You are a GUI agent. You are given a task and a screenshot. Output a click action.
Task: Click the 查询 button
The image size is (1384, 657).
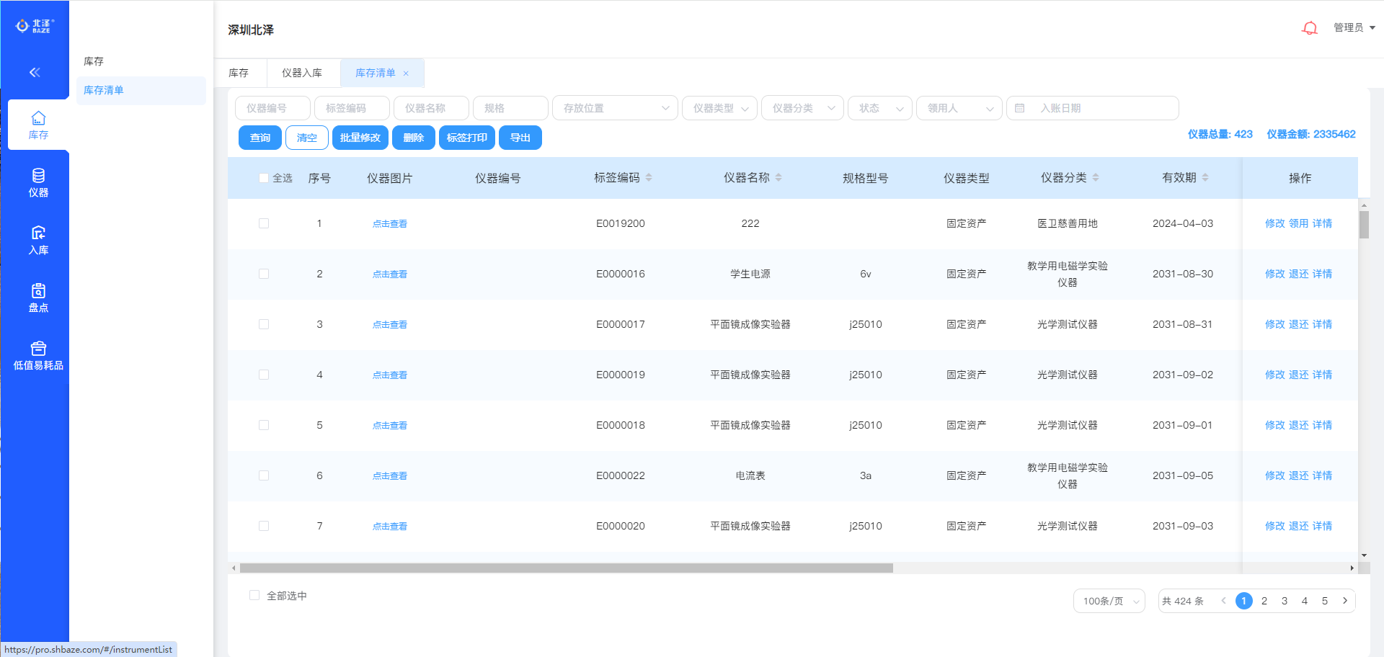(x=260, y=138)
